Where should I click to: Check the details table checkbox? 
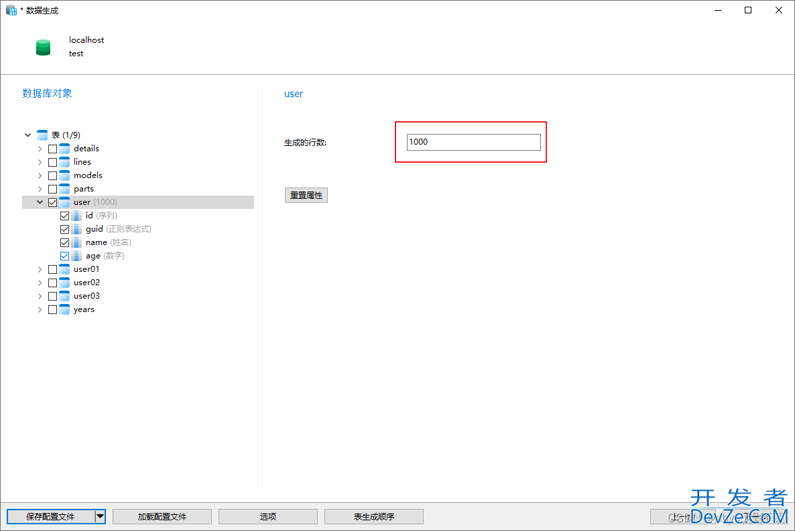(x=53, y=149)
